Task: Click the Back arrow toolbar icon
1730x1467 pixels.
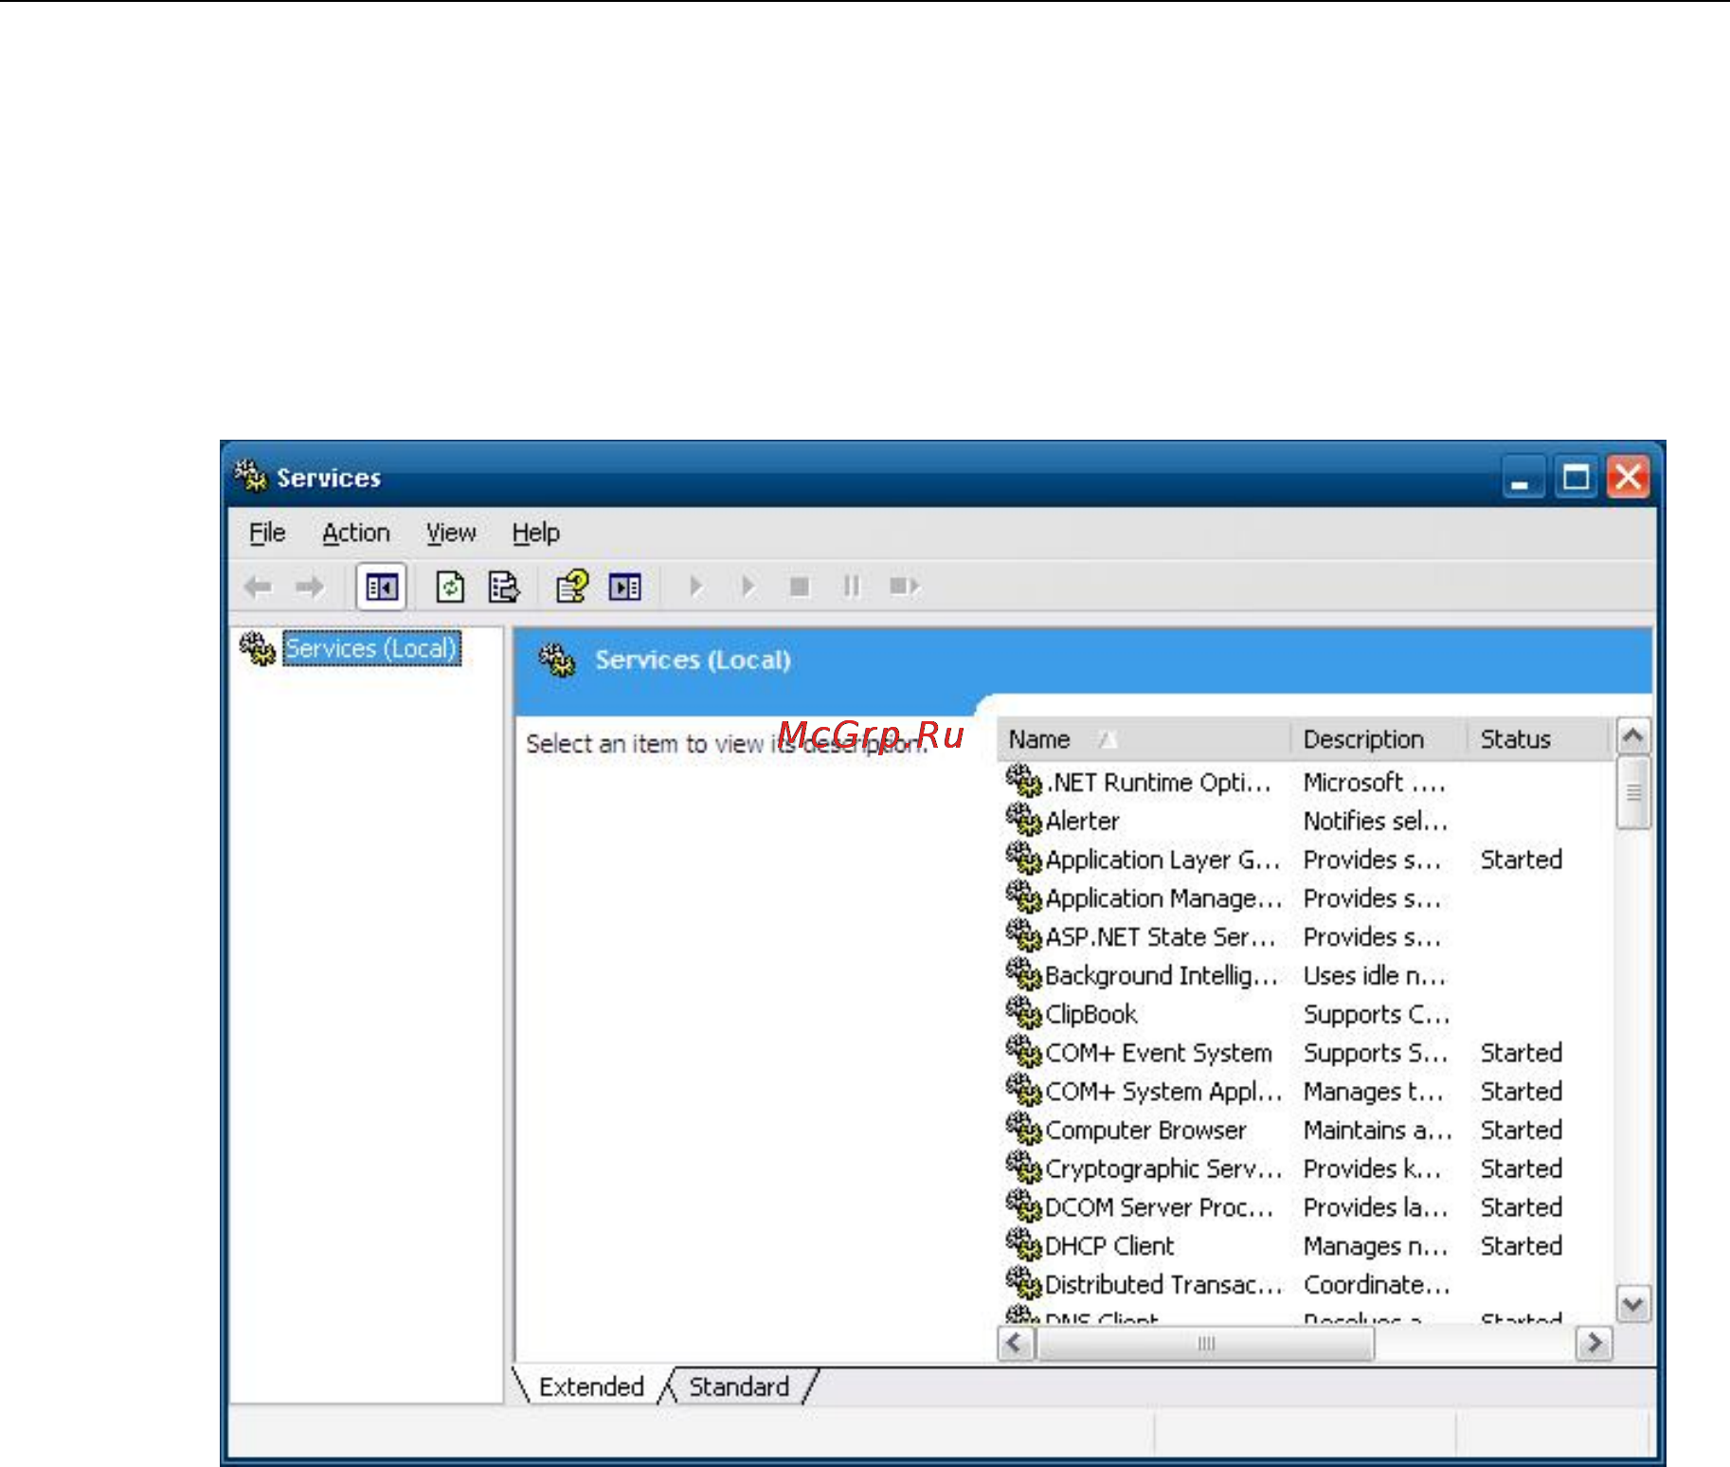Action: click(x=258, y=588)
